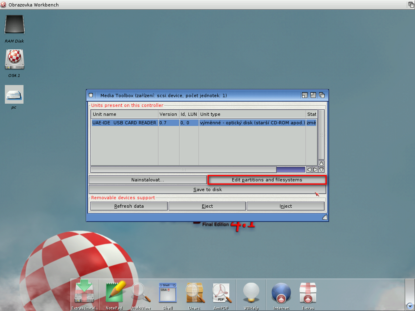Launch NotePad from the dock
The width and height of the screenshot is (415, 311).
(x=114, y=292)
